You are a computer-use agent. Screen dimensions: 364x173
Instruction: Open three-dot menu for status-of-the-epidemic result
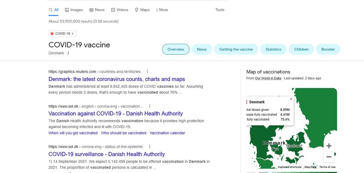[150, 147]
